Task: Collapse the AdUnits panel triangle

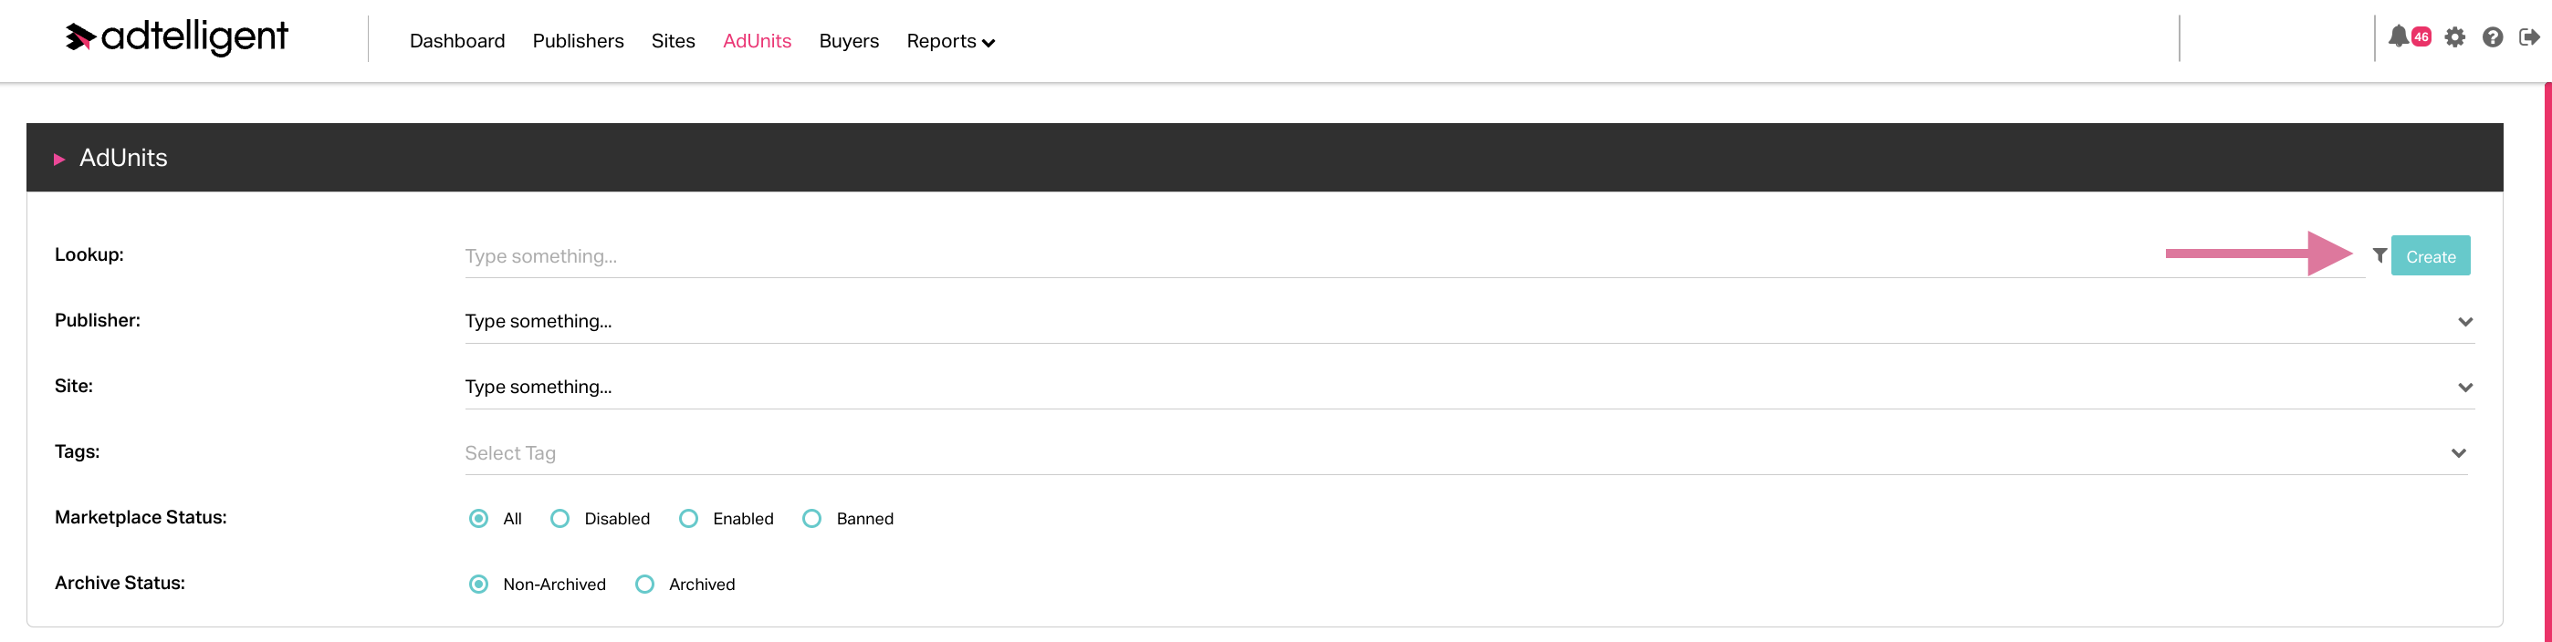Action: pyautogui.click(x=59, y=159)
